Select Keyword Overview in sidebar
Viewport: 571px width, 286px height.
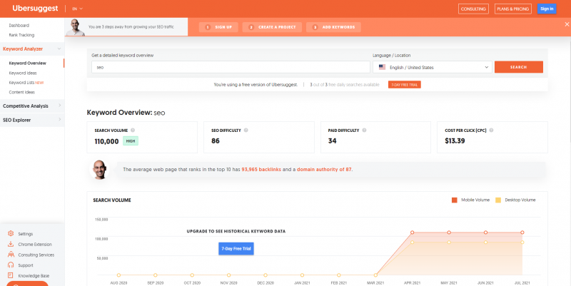coord(28,63)
